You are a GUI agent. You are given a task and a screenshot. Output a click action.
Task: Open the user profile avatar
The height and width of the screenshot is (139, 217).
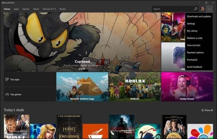coord(202,9)
